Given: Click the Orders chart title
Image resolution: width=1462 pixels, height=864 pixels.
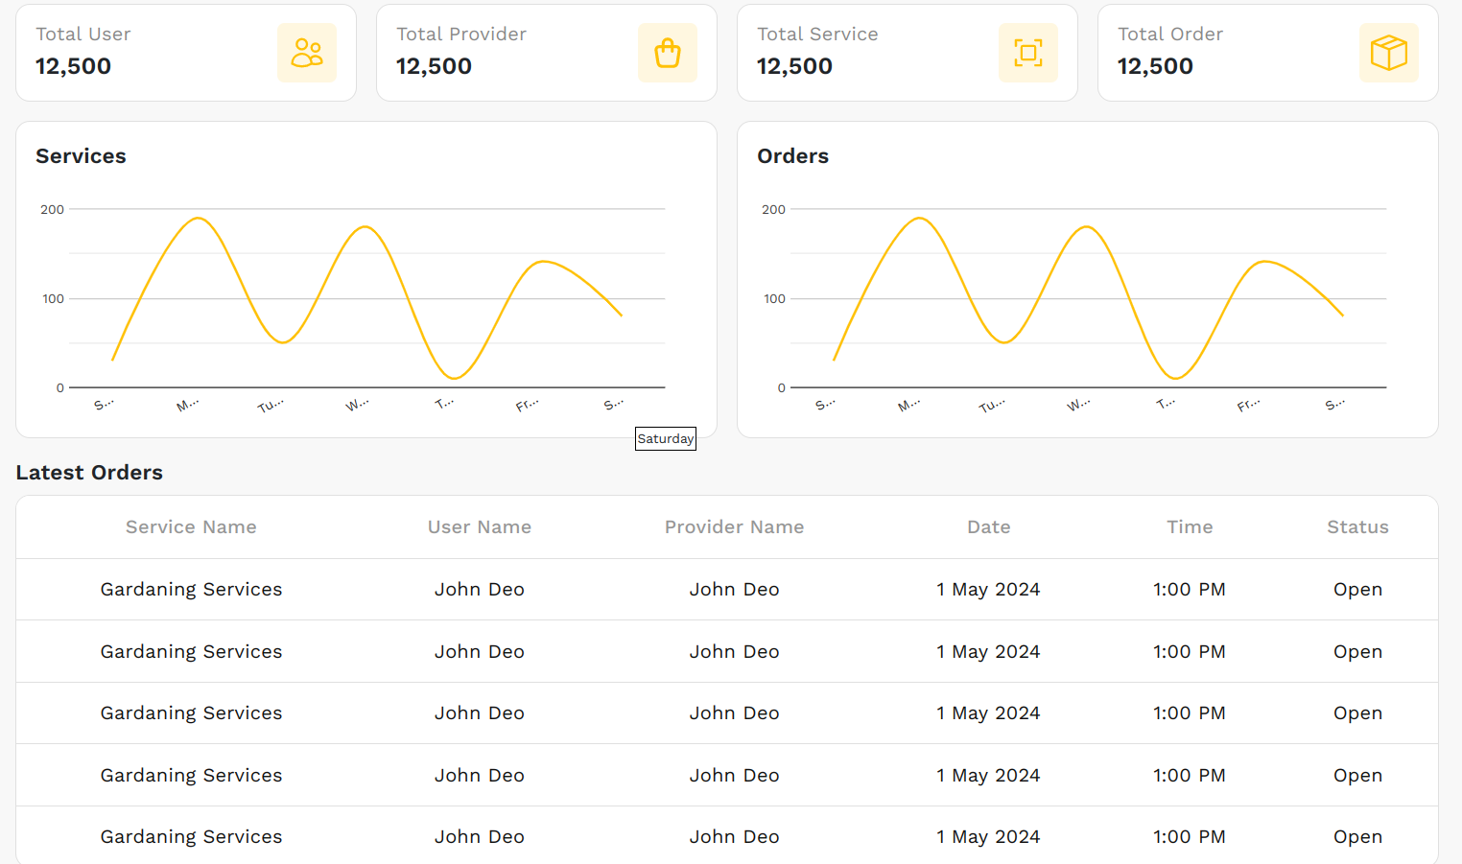Looking at the screenshot, I should point(792,156).
